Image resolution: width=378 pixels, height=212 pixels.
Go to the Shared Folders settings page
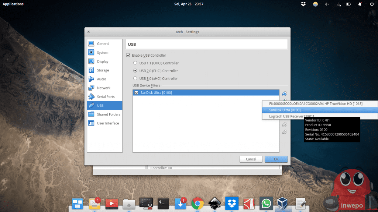108,114
